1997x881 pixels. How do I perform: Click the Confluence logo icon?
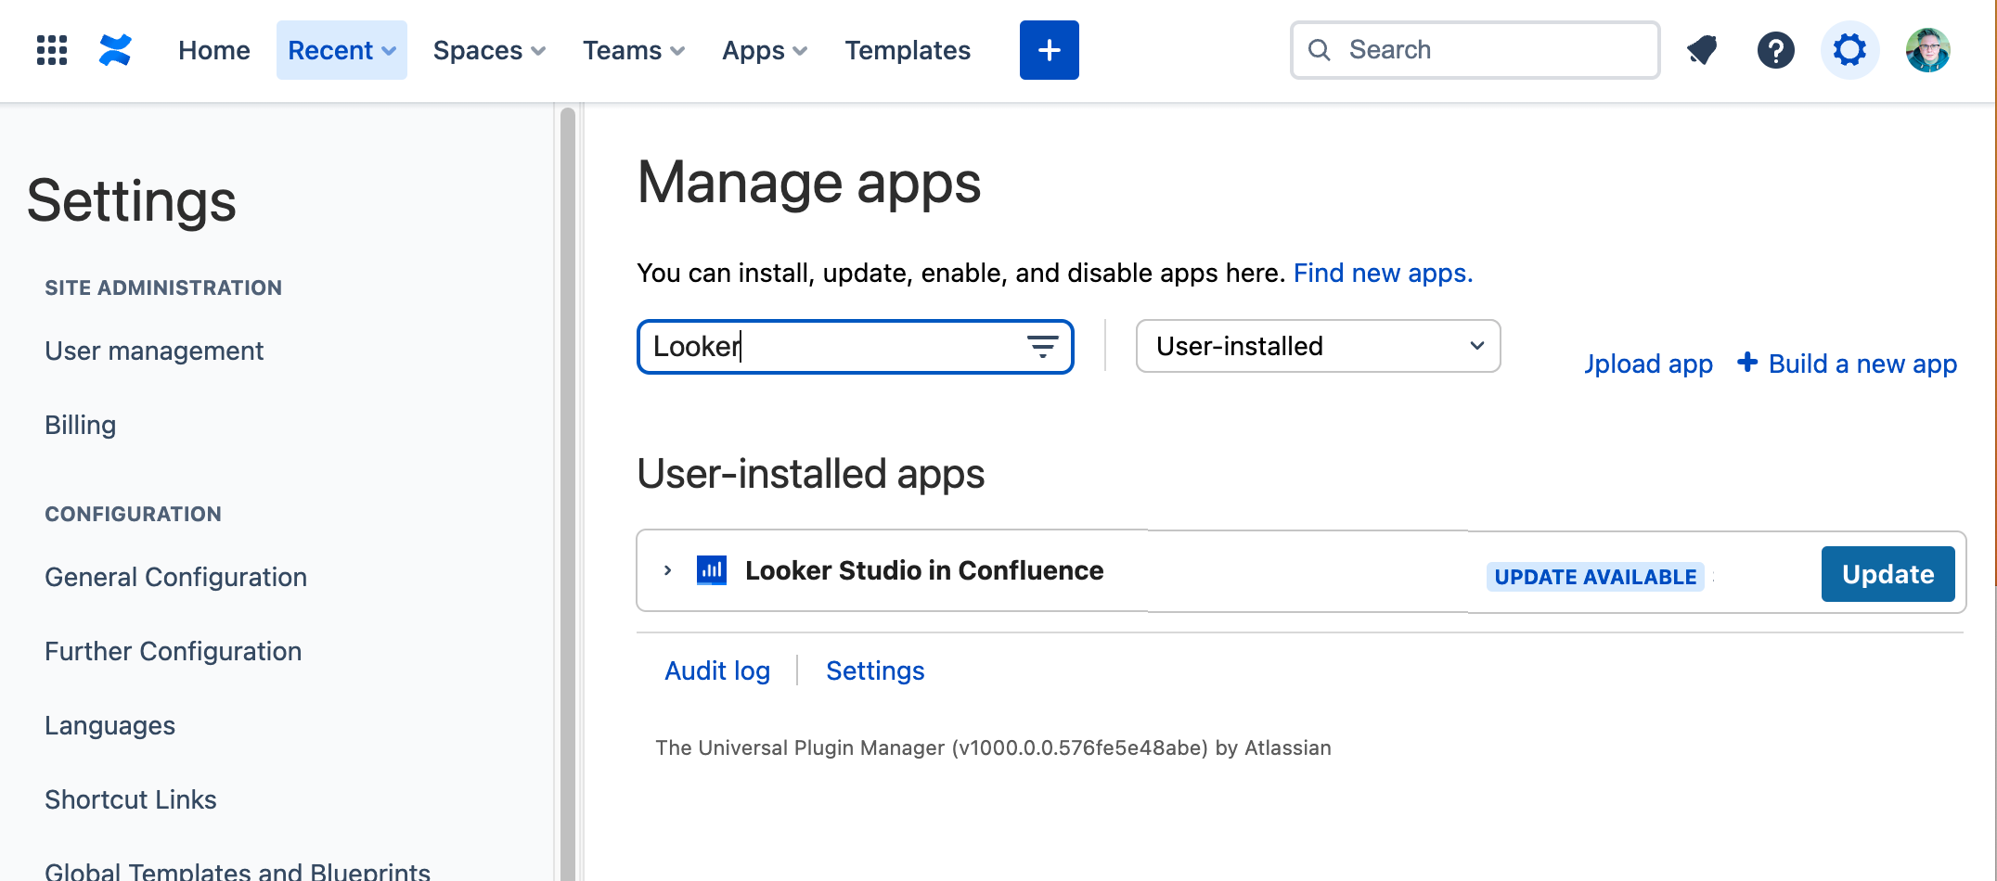[x=115, y=50]
